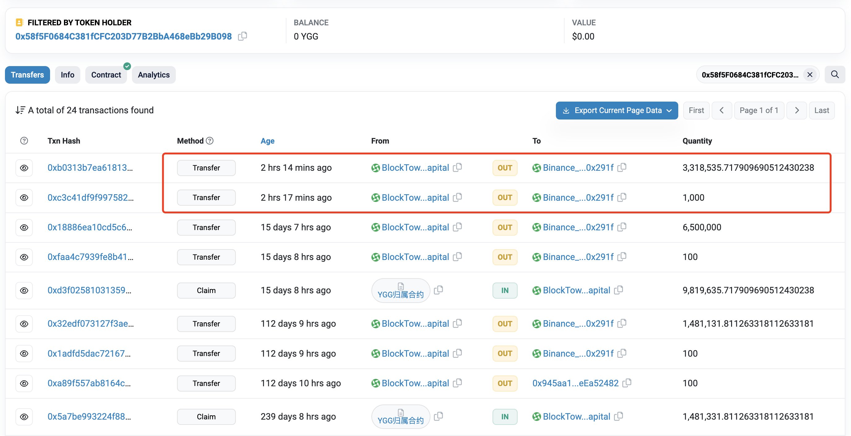The image size is (851, 436).
Task: Go to next page chevron
Action: pos(797,111)
